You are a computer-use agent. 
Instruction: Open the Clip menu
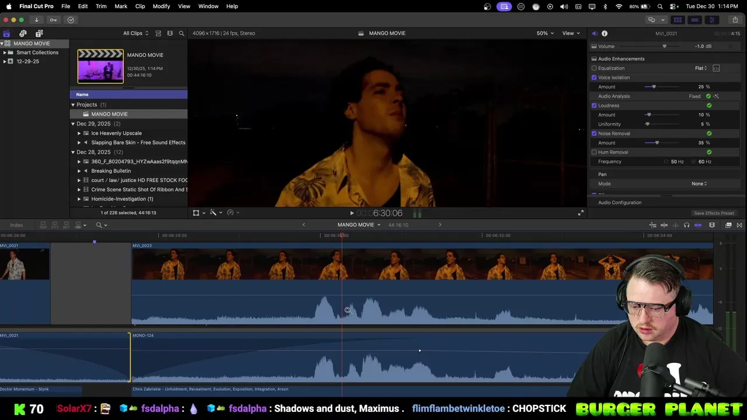coord(140,6)
